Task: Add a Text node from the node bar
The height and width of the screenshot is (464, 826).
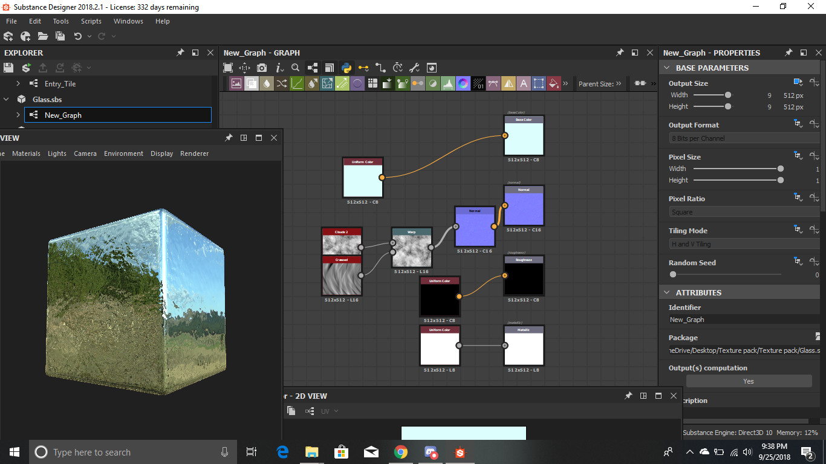Action: tap(524, 83)
